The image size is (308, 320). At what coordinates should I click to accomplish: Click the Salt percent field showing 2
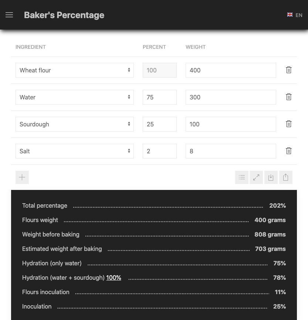[159, 151]
